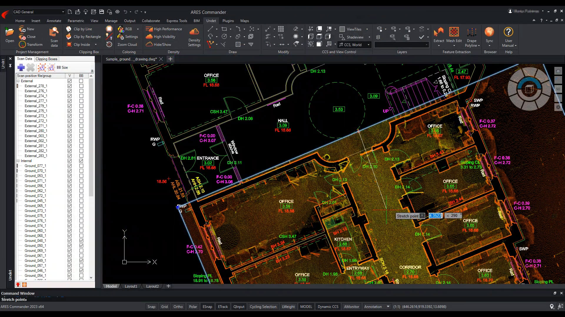565x317 pixels.
Task: Uncheck BB checkbox for Ground_049_1
Action: 81,261
